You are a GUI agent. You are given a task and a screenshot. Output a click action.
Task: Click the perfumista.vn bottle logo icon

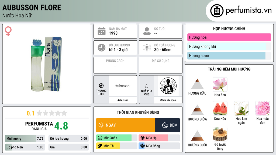(217, 11)
